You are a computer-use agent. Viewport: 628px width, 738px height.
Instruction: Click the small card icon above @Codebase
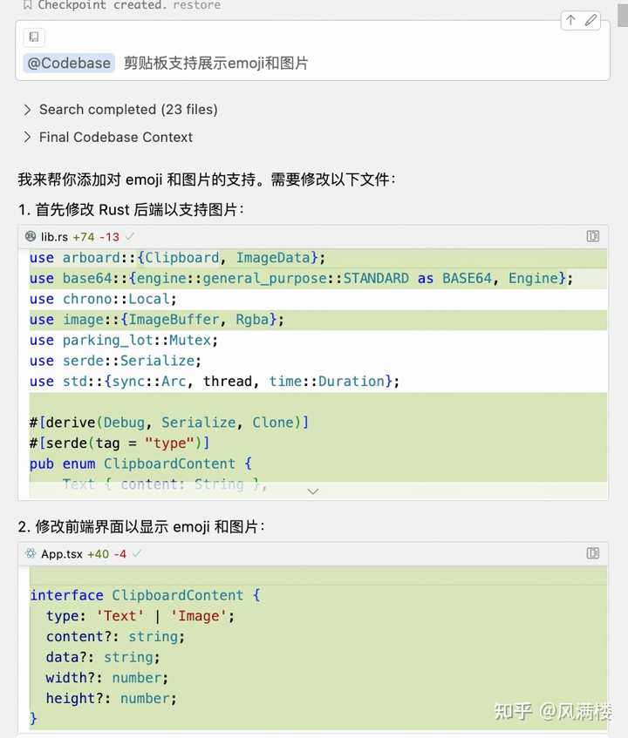click(x=33, y=37)
